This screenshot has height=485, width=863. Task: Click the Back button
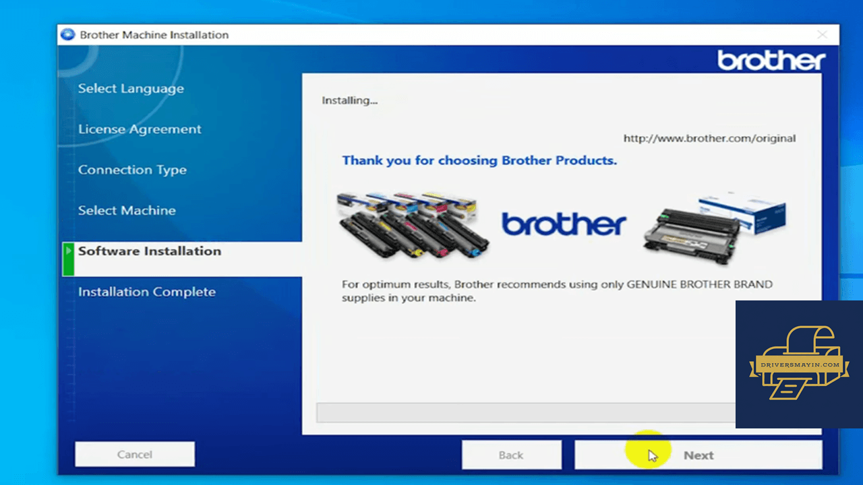[511, 455]
